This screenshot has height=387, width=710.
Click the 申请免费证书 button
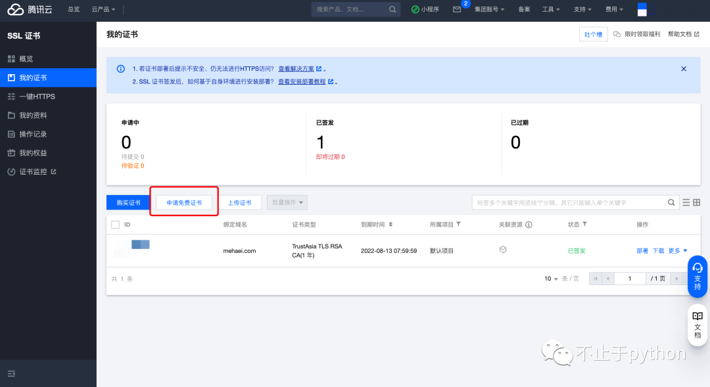pyautogui.click(x=184, y=202)
